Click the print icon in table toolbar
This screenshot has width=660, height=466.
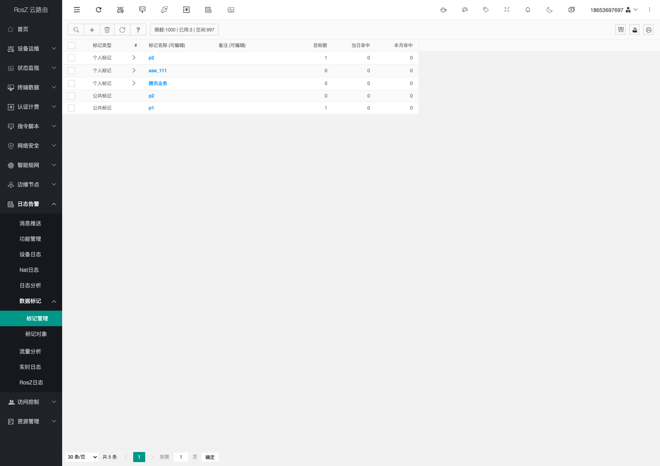click(648, 30)
